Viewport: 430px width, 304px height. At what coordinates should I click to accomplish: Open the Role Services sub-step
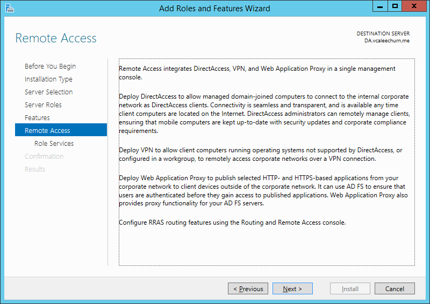pyautogui.click(x=54, y=143)
